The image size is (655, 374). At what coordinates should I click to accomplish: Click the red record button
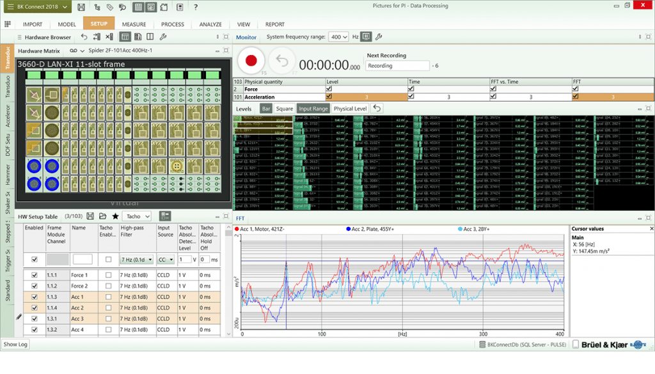coord(251,61)
